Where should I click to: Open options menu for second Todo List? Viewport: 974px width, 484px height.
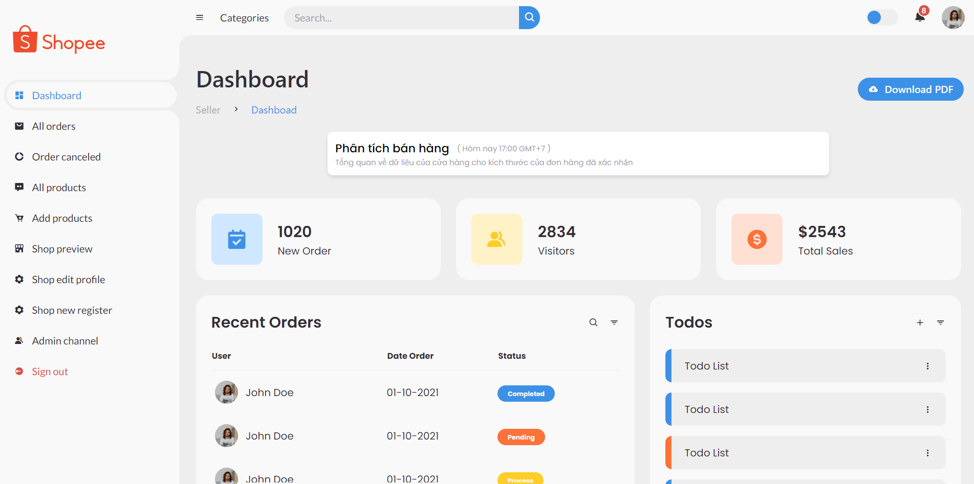click(927, 409)
